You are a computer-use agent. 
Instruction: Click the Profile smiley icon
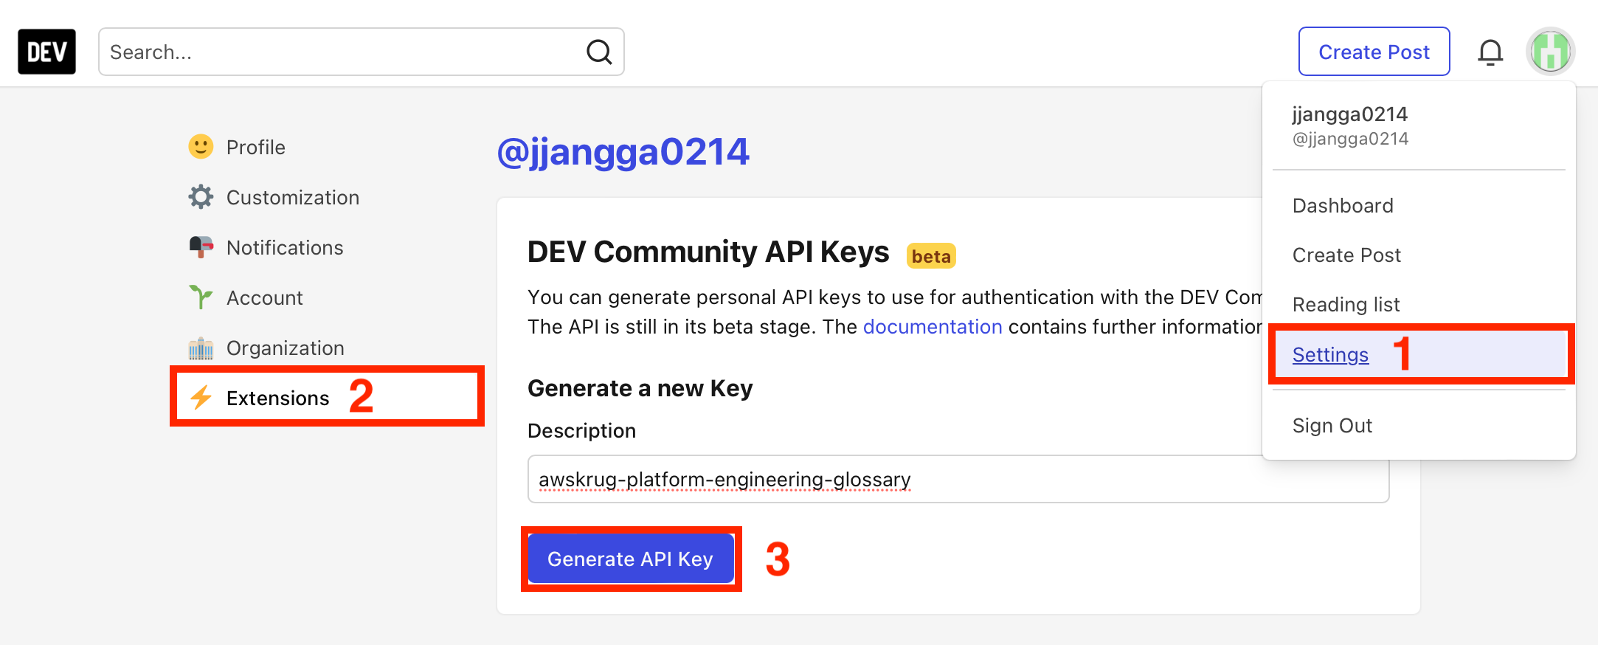201,147
